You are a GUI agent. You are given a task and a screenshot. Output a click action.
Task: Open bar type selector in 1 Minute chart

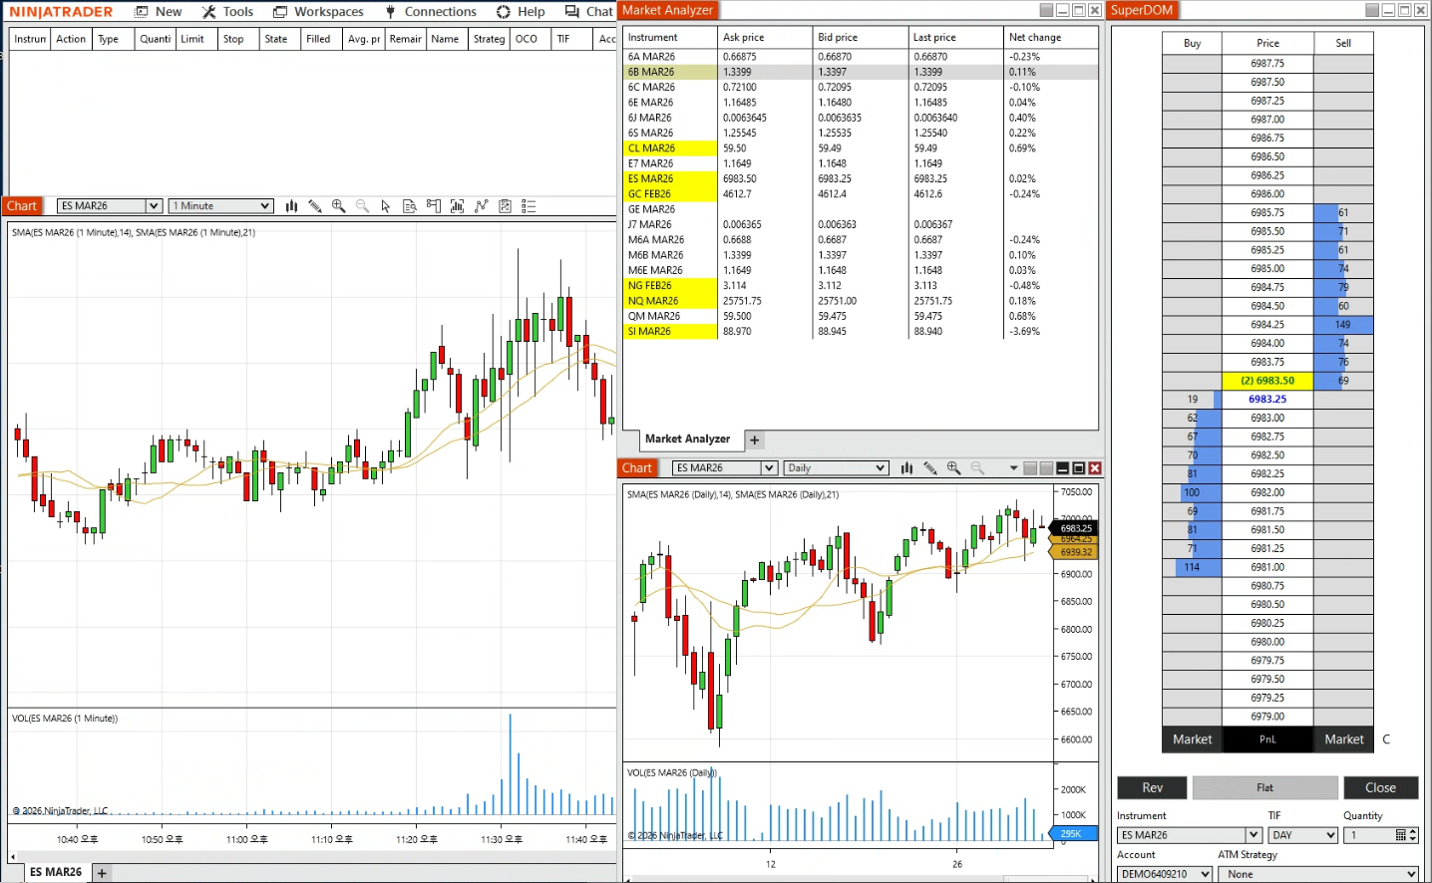[291, 206]
